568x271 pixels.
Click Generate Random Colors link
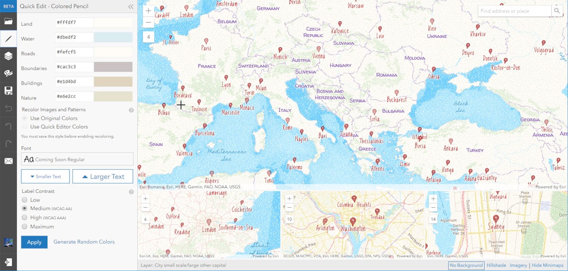click(84, 242)
